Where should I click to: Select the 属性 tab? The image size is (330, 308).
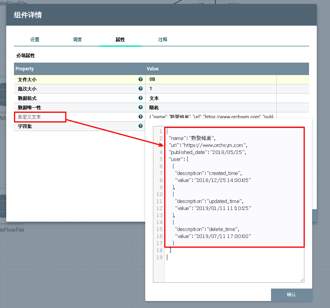coord(120,40)
